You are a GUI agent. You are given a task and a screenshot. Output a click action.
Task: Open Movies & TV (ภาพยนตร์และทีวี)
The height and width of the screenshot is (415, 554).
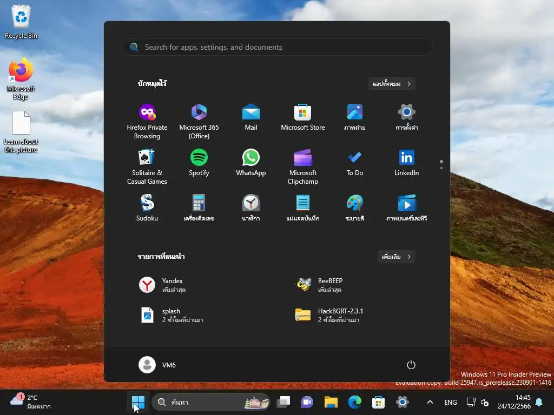[x=407, y=208]
